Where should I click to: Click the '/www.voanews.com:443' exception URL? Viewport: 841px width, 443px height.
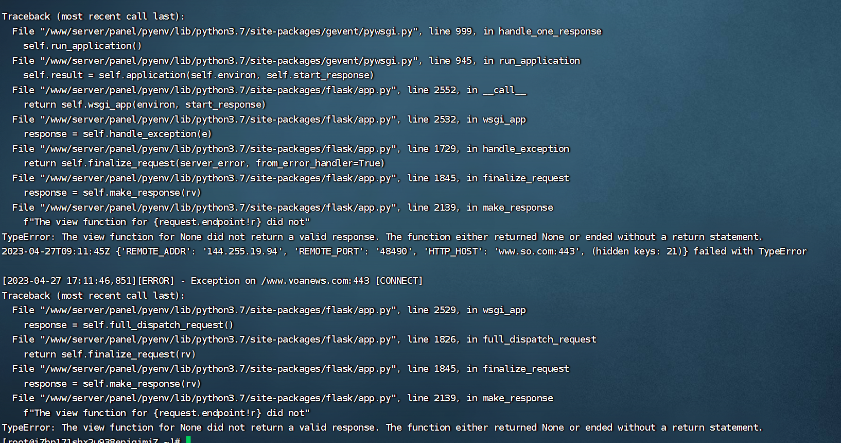tap(316, 281)
